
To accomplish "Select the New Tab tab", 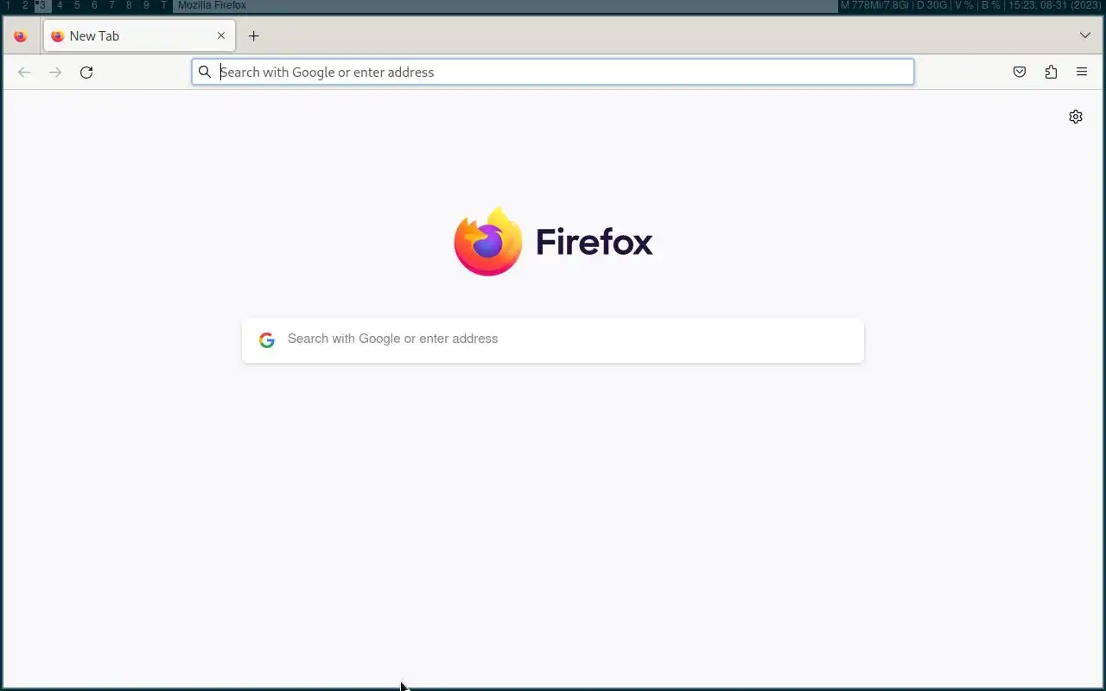I will click(x=139, y=36).
